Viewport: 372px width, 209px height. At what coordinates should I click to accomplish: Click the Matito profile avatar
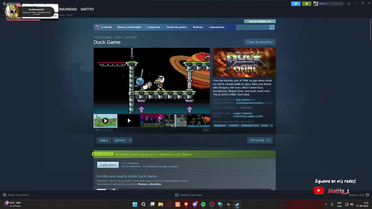[316, 4]
